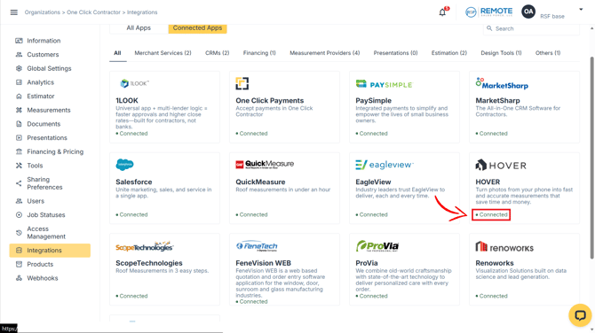This screenshot has height=333, width=595.
Task: Open the One Click Contractor breadcrumb
Action: coord(93,12)
